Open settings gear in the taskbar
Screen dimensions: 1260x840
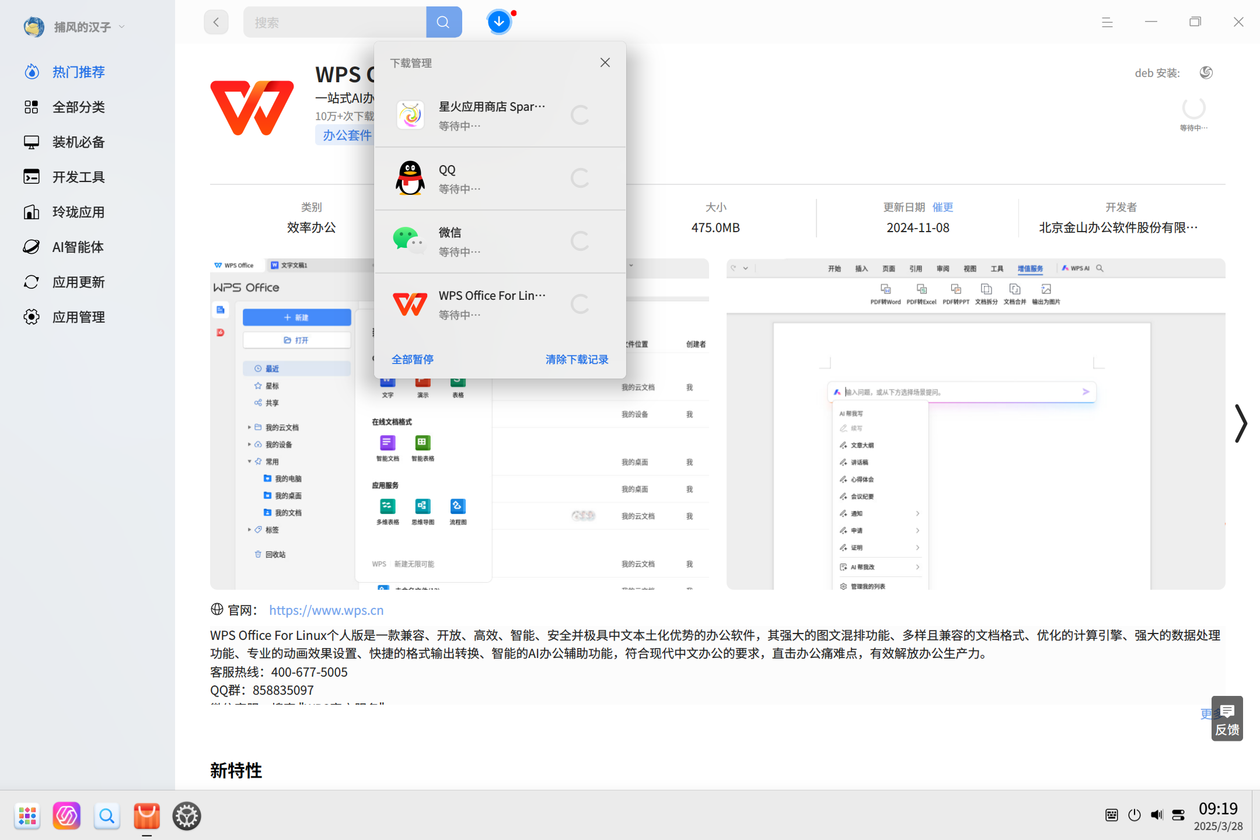click(187, 815)
